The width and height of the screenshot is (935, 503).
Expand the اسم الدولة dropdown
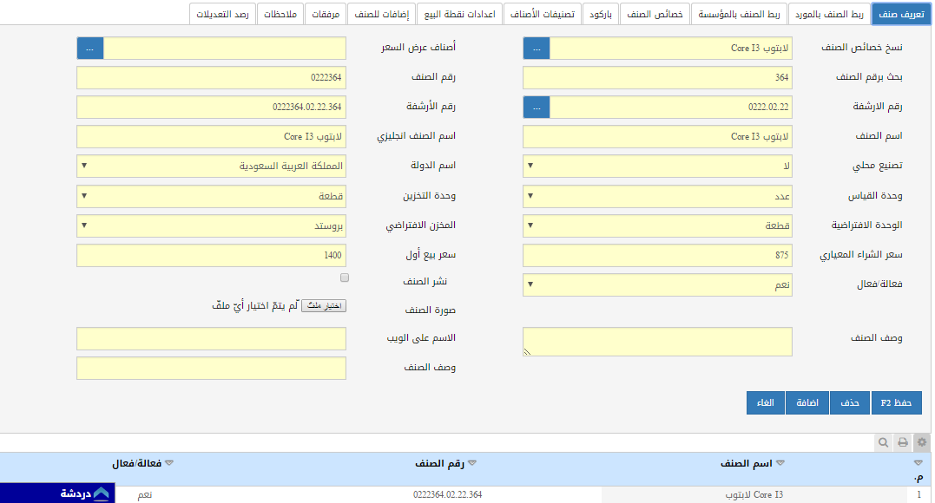[x=211, y=166]
